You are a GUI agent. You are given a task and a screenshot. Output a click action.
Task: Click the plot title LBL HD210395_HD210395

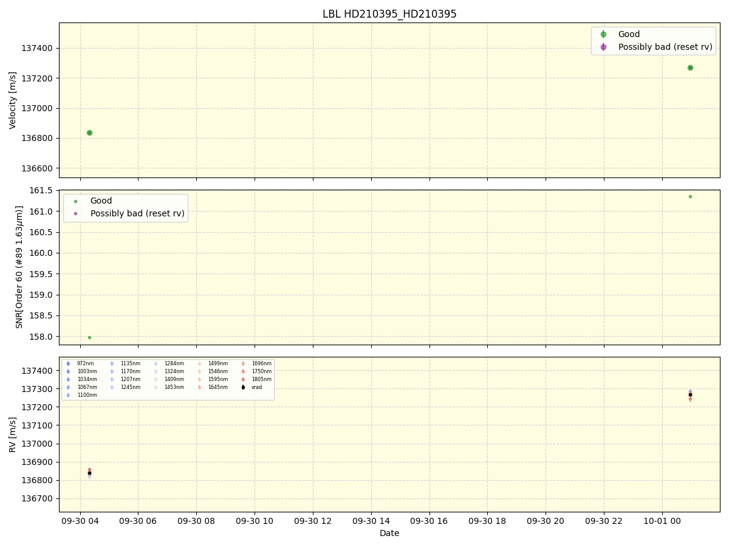click(389, 14)
